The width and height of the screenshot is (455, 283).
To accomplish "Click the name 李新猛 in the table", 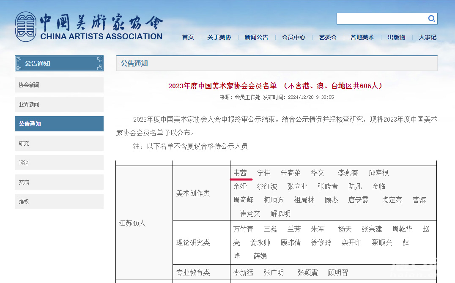I will (x=244, y=273).
